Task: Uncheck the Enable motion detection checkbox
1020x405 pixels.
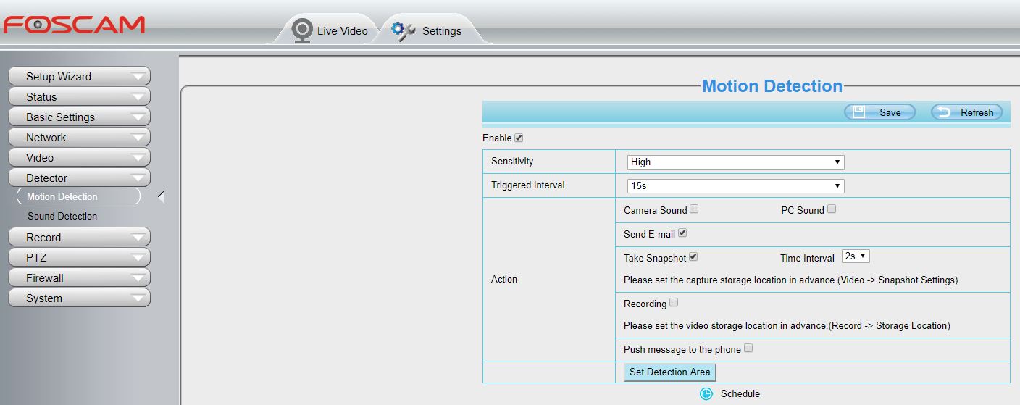Action: (519, 138)
